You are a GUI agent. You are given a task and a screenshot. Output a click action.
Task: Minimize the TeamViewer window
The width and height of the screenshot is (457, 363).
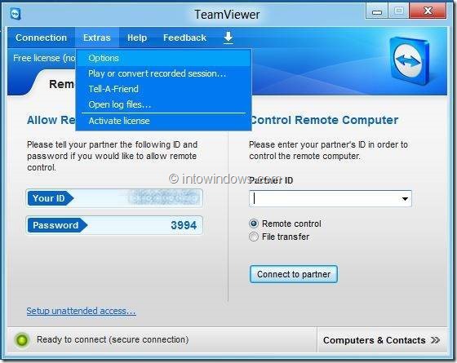click(x=377, y=11)
